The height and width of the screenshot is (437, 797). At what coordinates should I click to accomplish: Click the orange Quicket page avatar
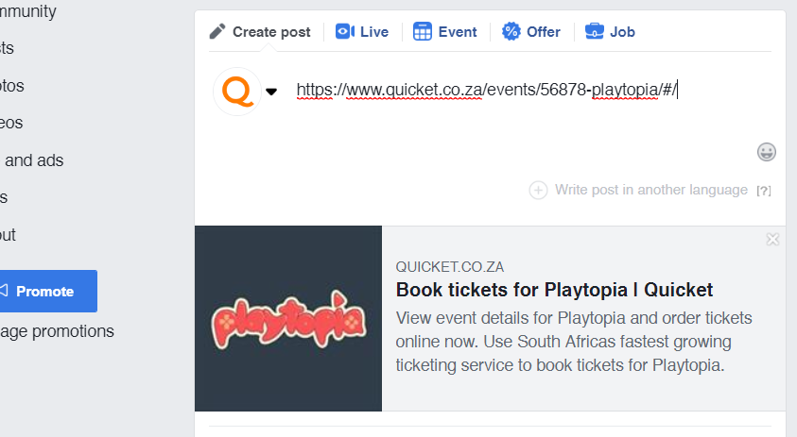tap(237, 91)
